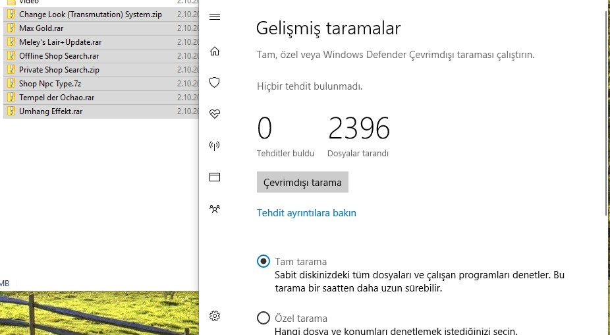Open Family options people icon
Screen dimensions: 610x335
215,209
